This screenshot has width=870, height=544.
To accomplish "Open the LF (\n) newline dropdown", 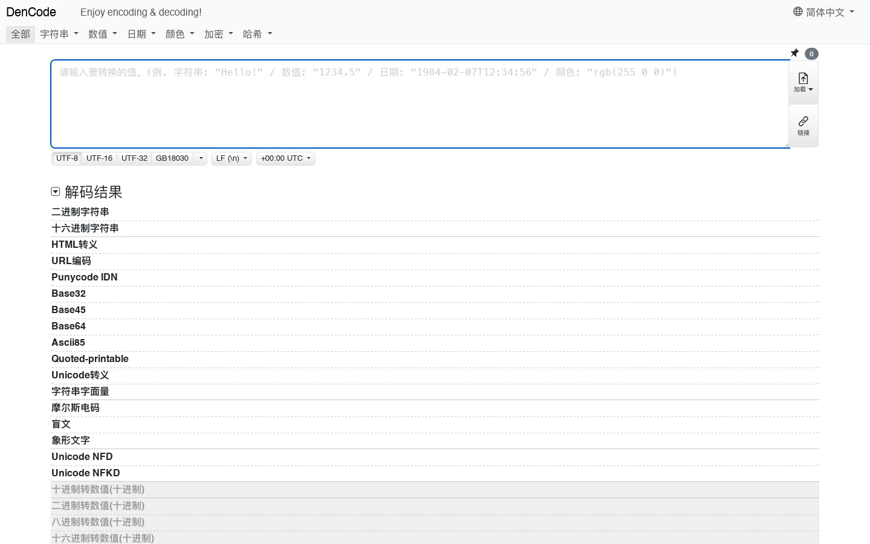I will click(231, 158).
